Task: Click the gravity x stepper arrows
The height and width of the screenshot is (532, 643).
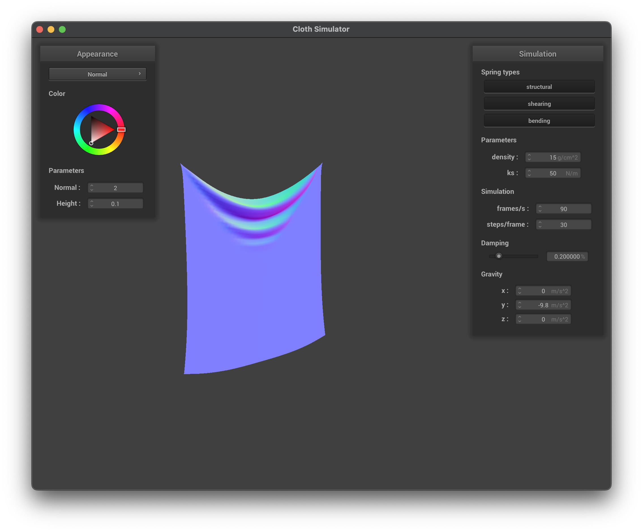Action: pos(520,291)
